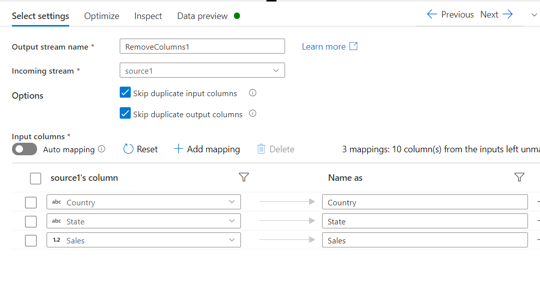Viewport: 540px width, 297px height.
Task: Uncheck Skip duplicate output columns
Action: point(125,114)
